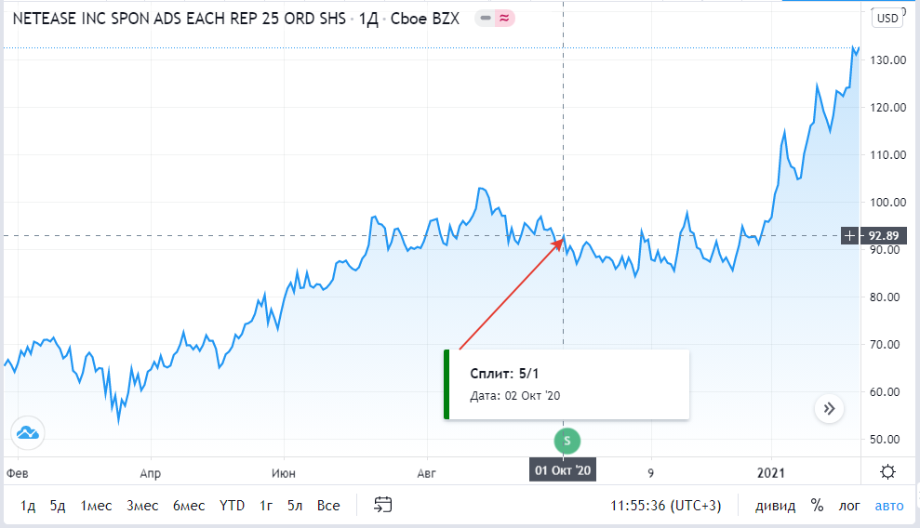Select the YTD time range
Screen dimensions: 920x528
(x=232, y=506)
